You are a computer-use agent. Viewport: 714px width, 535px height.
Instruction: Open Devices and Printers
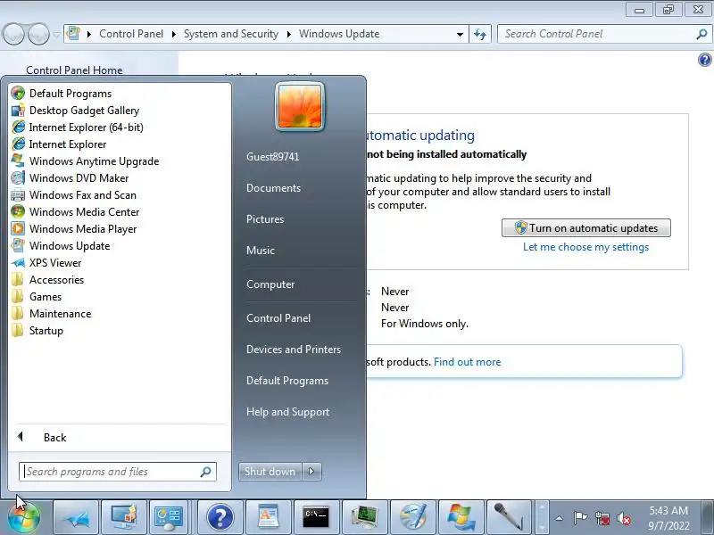point(294,350)
